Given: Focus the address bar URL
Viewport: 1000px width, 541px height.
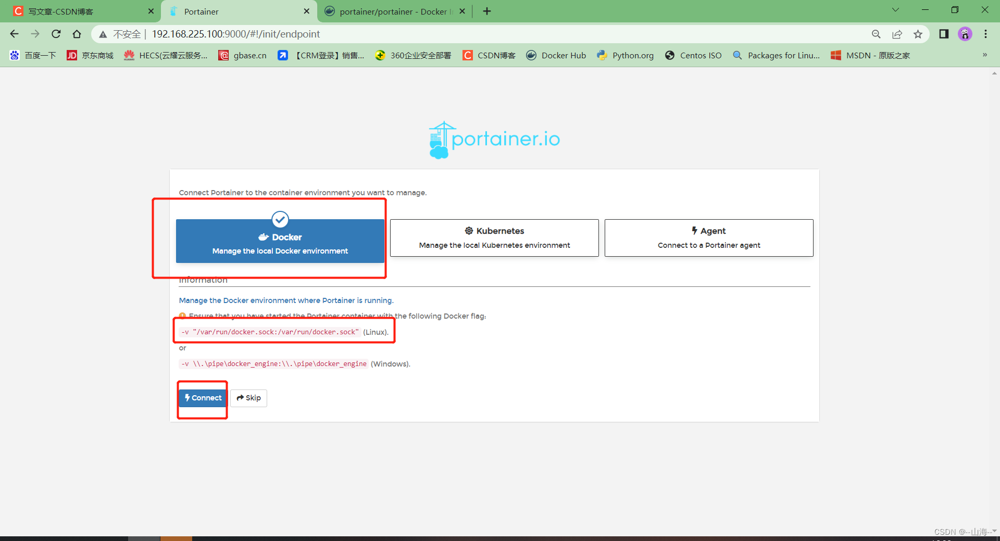Looking at the screenshot, I should pyautogui.click(x=236, y=34).
